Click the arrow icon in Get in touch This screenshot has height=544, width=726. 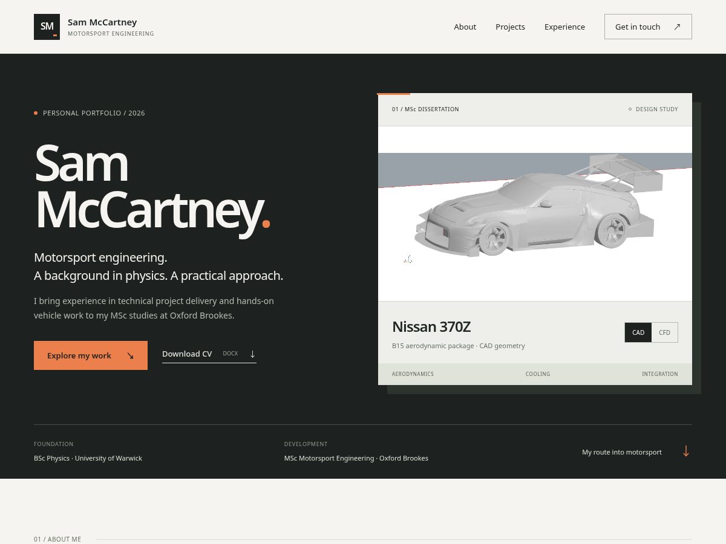coord(677,27)
